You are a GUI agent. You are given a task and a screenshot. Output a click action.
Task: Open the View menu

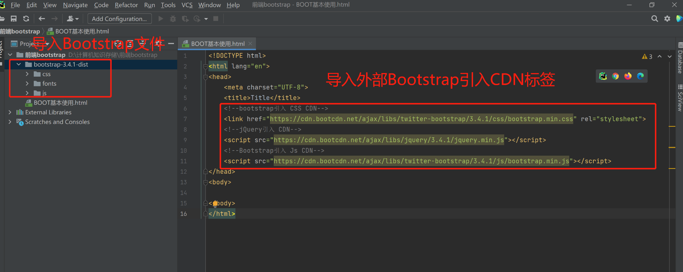(x=50, y=5)
